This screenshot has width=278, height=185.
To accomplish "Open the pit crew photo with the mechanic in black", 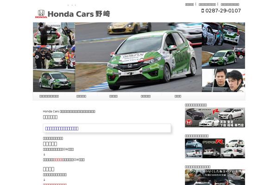I will coord(54,34).
